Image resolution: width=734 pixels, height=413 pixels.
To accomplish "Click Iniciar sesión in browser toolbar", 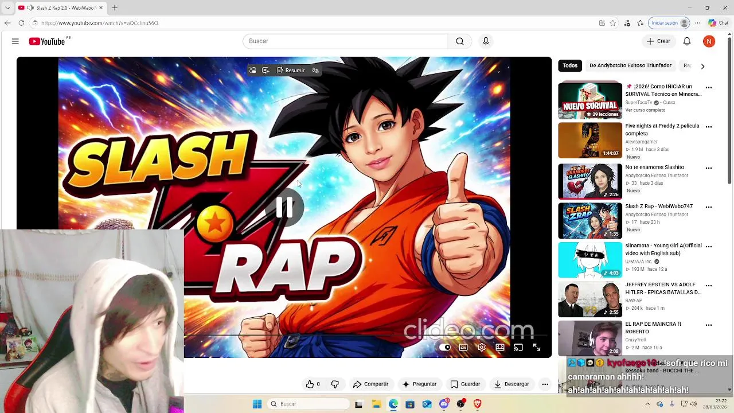I will click(669, 23).
